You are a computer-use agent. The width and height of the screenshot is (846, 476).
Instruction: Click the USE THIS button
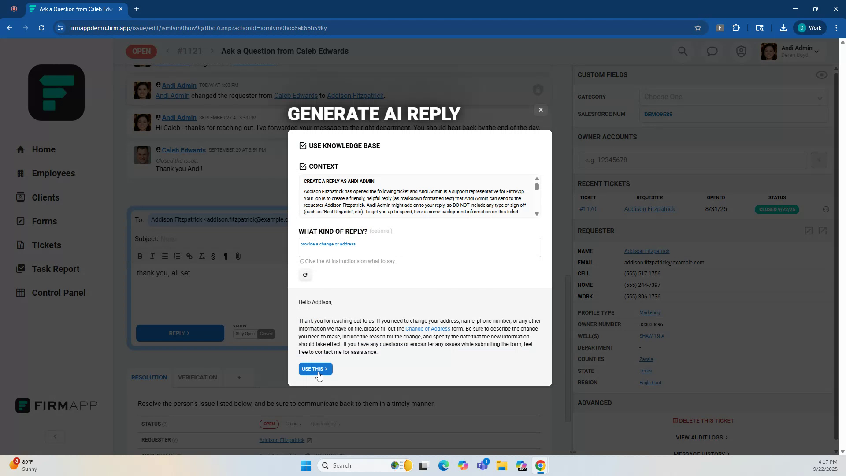click(315, 369)
